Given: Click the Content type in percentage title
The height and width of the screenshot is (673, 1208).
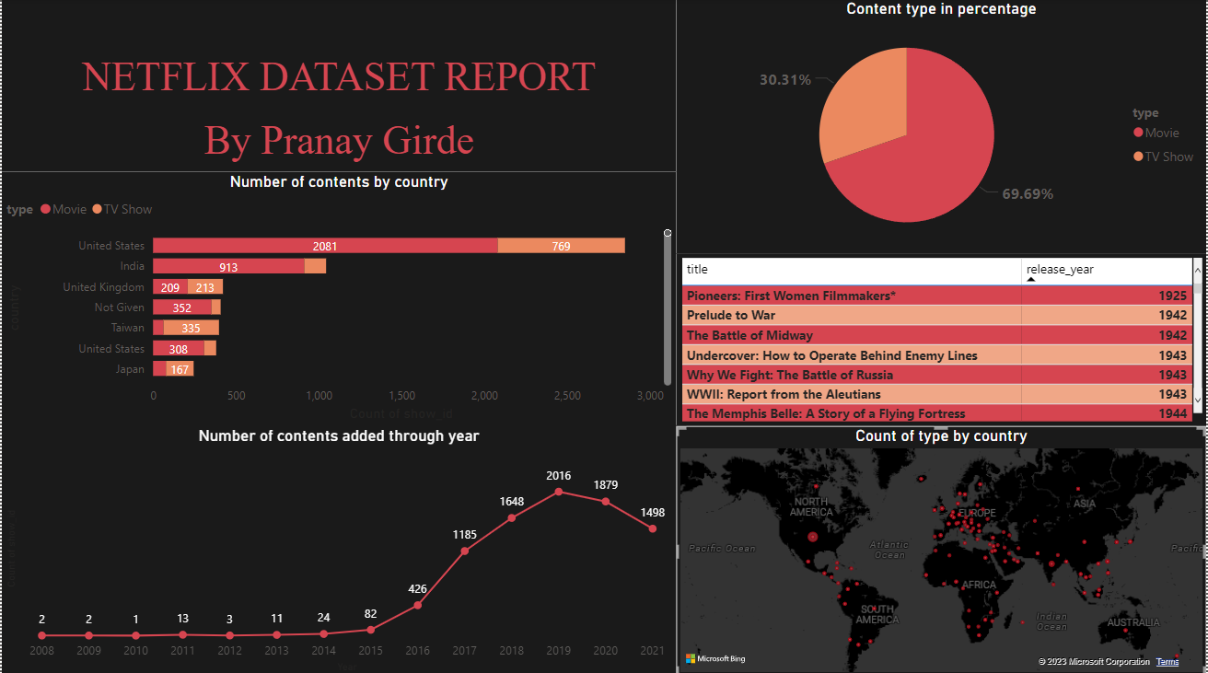Looking at the screenshot, I should click(x=941, y=9).
